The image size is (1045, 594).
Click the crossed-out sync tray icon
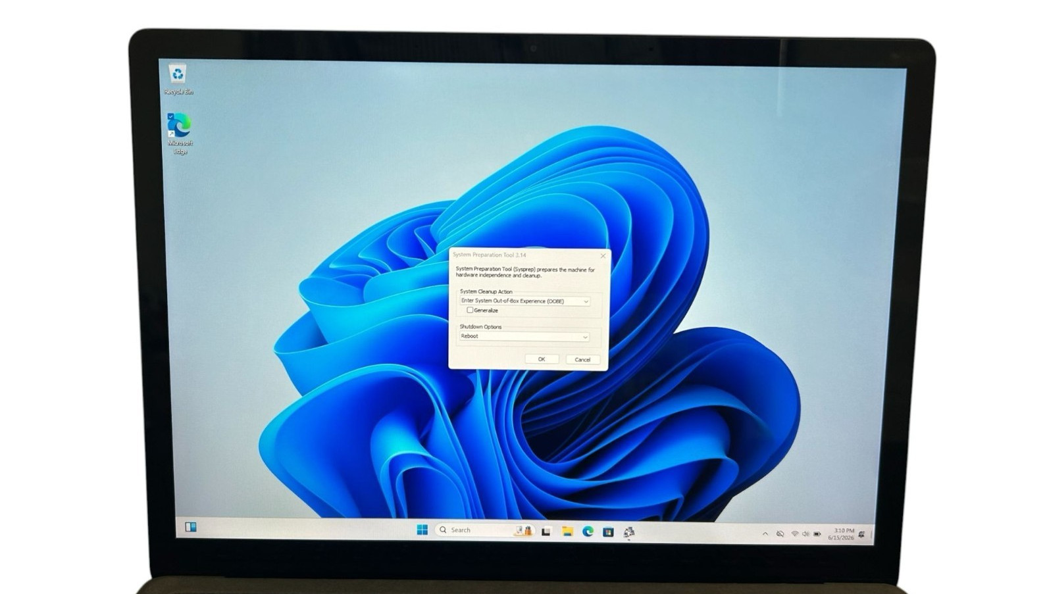point(780,534)
